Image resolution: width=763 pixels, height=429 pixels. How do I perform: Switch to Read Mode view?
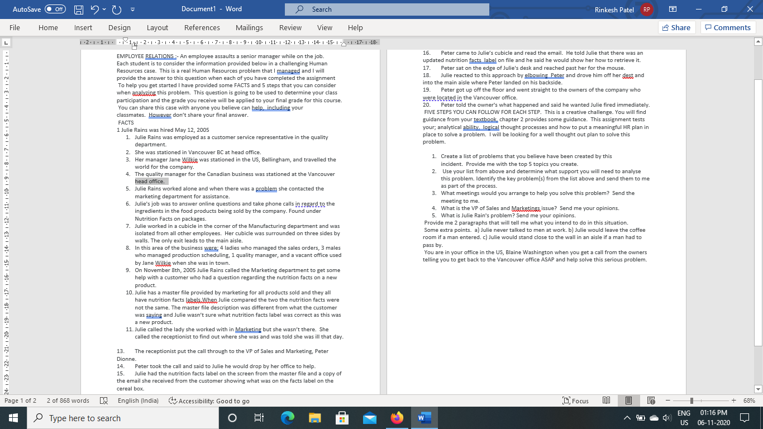pyautogui.click(x=607, y=401)
